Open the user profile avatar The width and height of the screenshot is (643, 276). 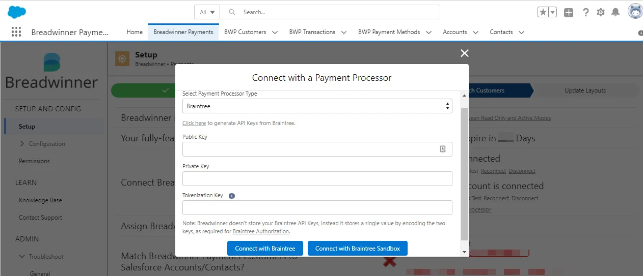click(635, 11)
